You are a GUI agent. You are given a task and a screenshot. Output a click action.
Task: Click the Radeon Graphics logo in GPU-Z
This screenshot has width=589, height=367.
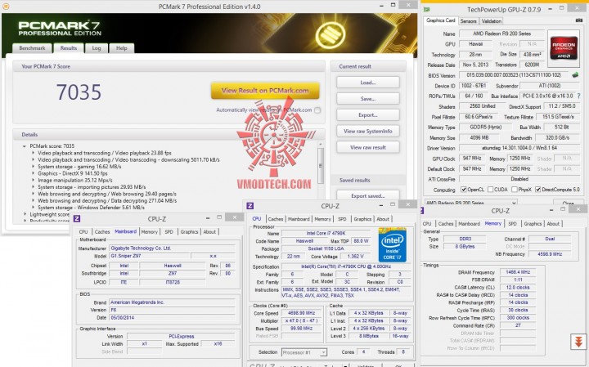point(564,47)
